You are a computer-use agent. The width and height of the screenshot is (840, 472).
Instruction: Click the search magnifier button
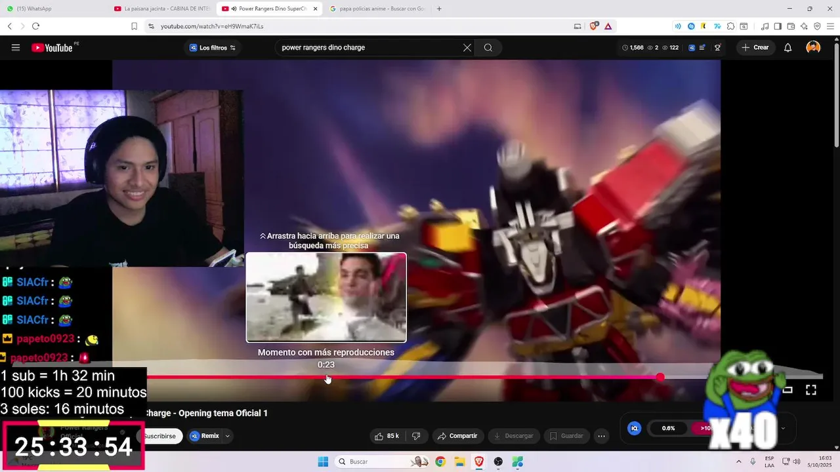point(488,47)
